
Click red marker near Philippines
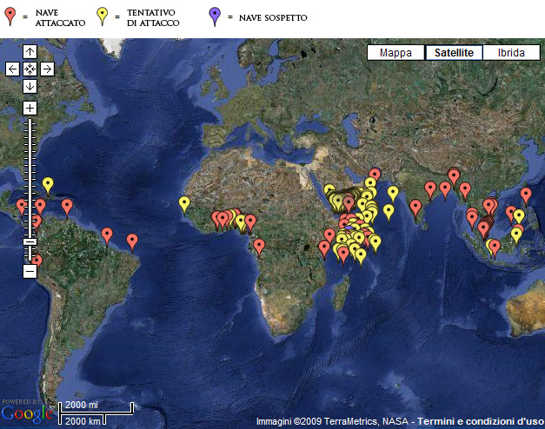tap(526, 195)
